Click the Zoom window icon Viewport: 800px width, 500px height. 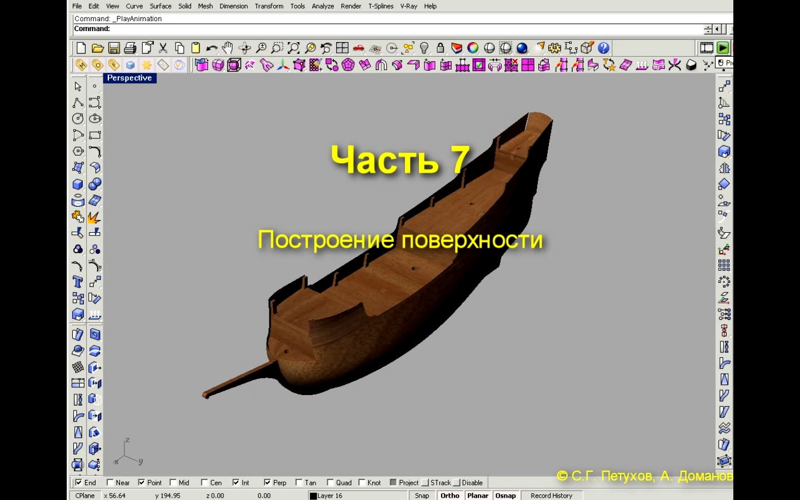click(277, 48)
